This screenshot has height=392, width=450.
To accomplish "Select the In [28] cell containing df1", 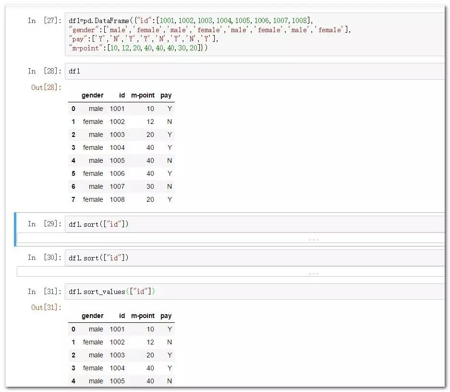I will [x=255, y=71].
